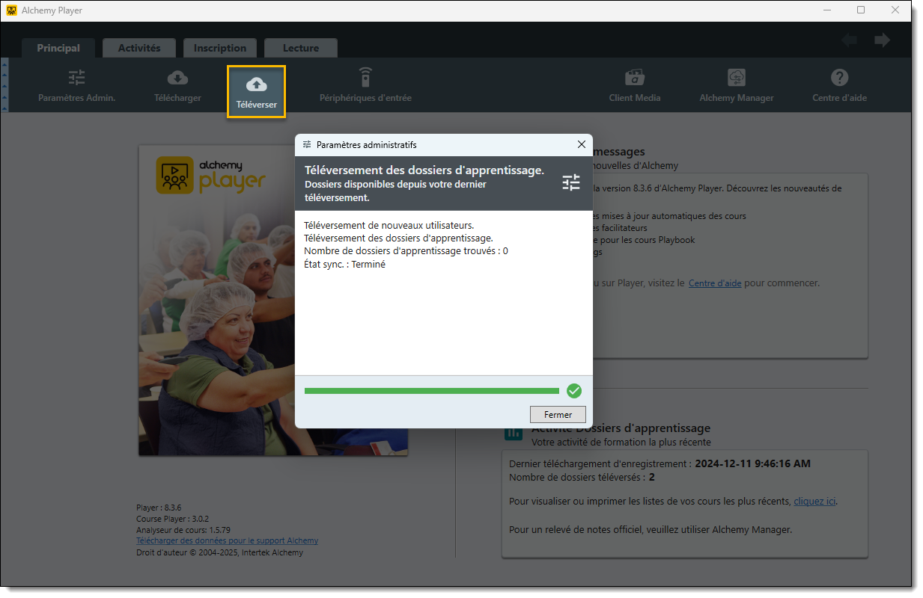Image resolution: width=923 pixels, height=598 pixels.
Task: Close the Paramètres administratifs dialog with X
Action: click(582, 144)
